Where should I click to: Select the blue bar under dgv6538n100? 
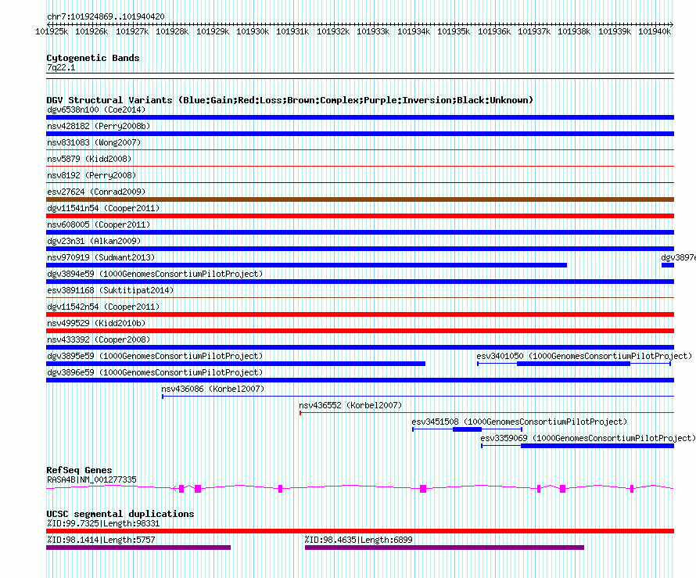pyautogui.click(x=360, y=117)
